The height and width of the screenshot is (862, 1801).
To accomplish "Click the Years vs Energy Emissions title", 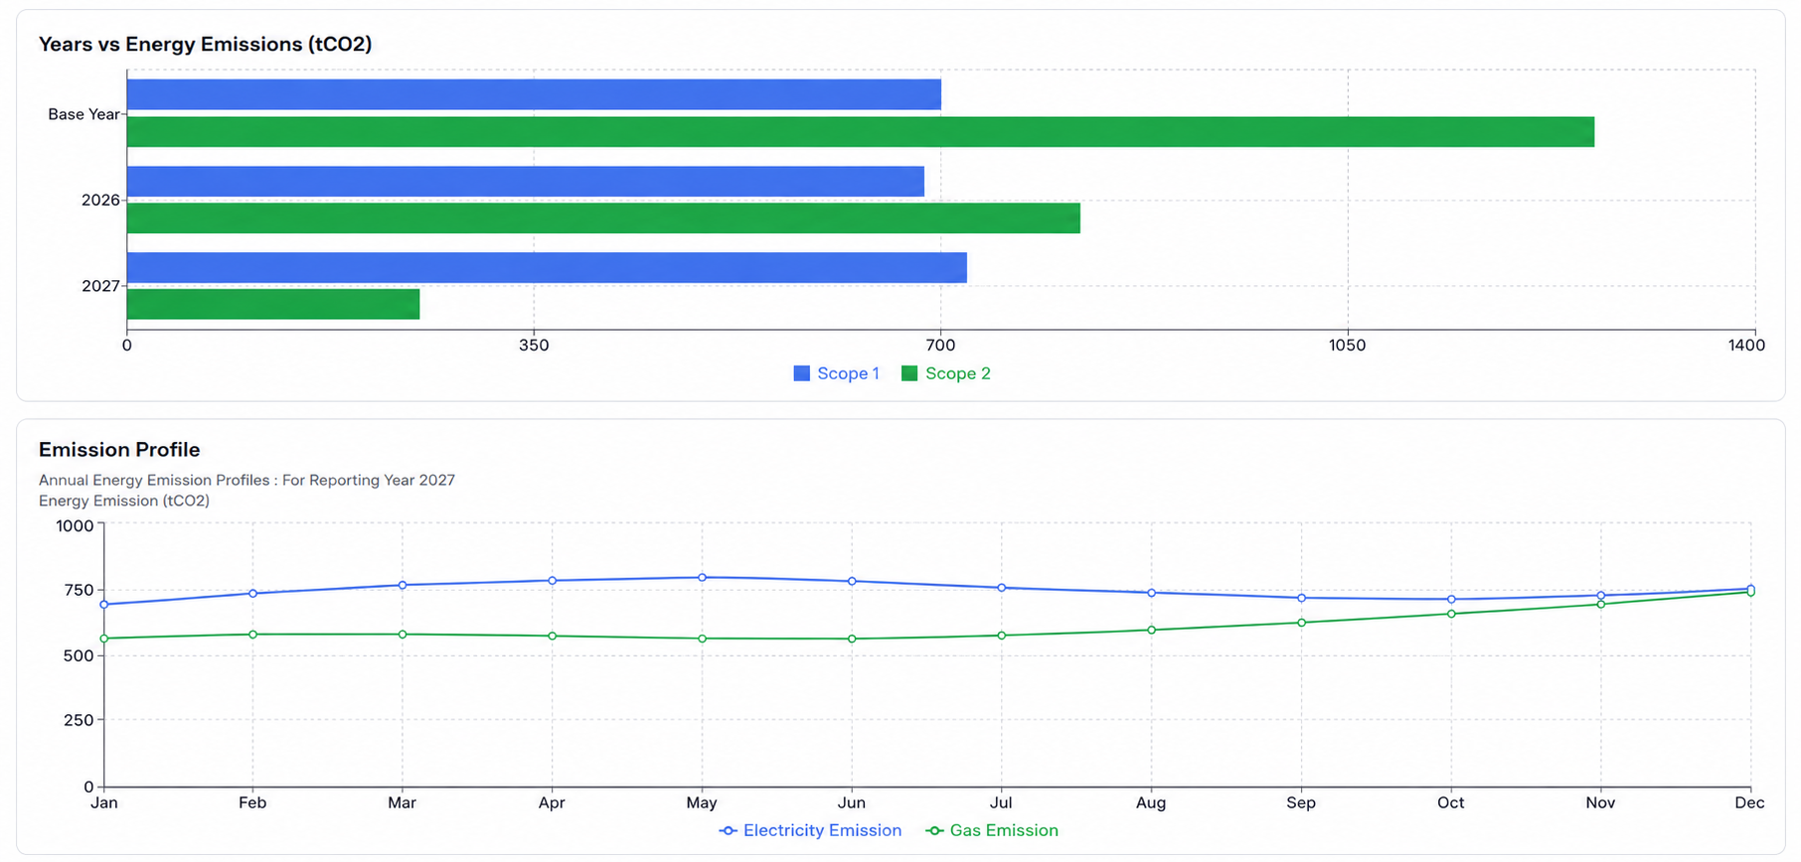I will 205,44.
